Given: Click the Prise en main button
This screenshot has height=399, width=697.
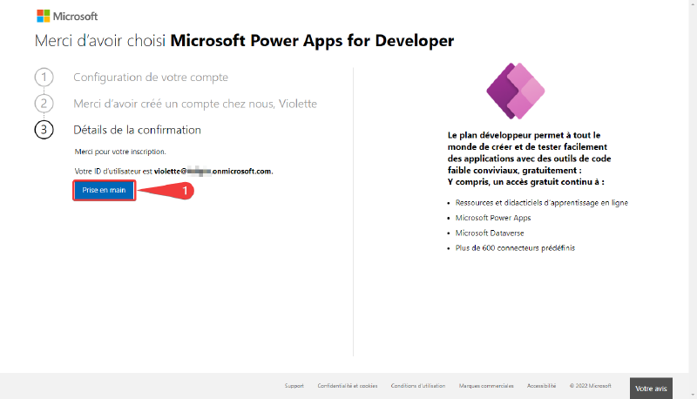Looking at the screenshot, I should point(104,190).
